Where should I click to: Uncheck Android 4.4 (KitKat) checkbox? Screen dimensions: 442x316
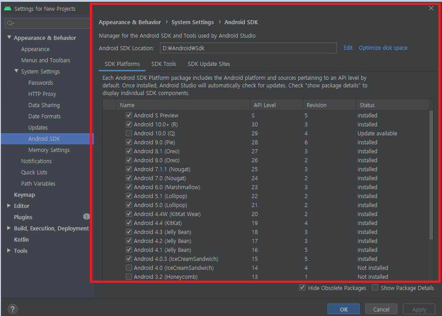pos(129,223)
